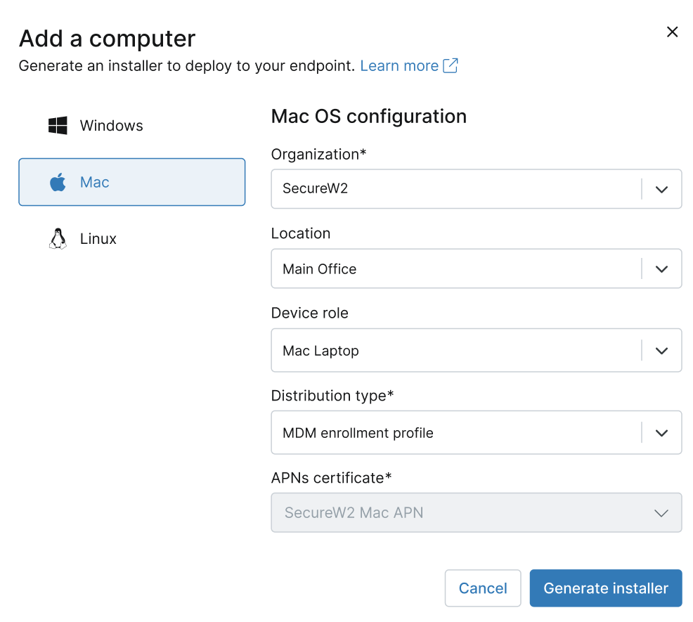The width and height of the screenshot is (693, 622).
Task: Click the Linux penguin icon
Action: click(x=58, y=239)
